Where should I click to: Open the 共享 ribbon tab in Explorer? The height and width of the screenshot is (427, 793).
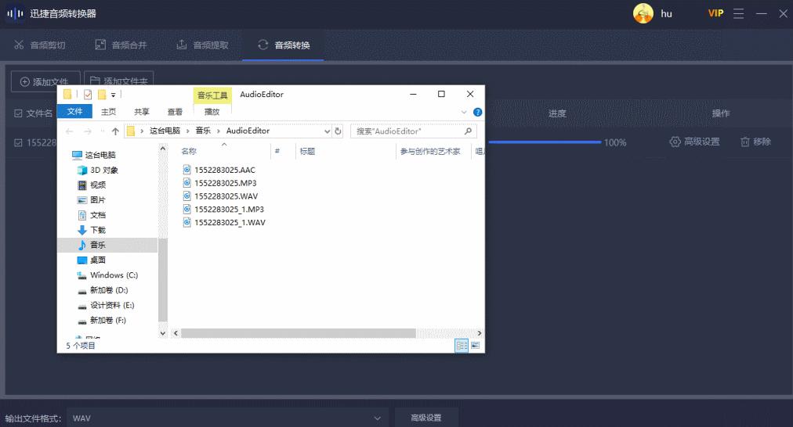(x=142, y=112)
